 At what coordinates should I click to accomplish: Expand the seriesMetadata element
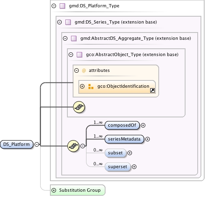(147, 139)
